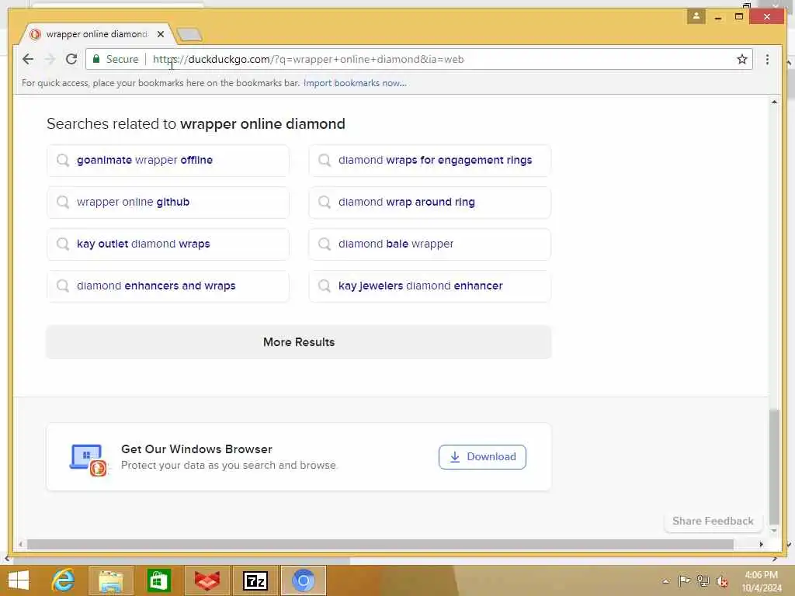795x596 pixels.
Task: Open the 'Share Feedback' button
Action: 713,521
